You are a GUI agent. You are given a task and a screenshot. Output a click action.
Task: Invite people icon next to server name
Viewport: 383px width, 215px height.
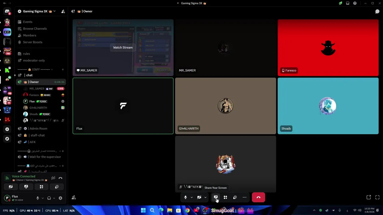pos(63,11)
